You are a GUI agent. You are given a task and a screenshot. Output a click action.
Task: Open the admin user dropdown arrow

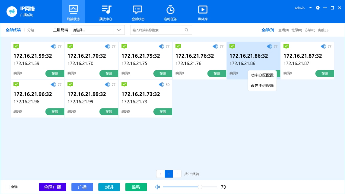(310, 8)
